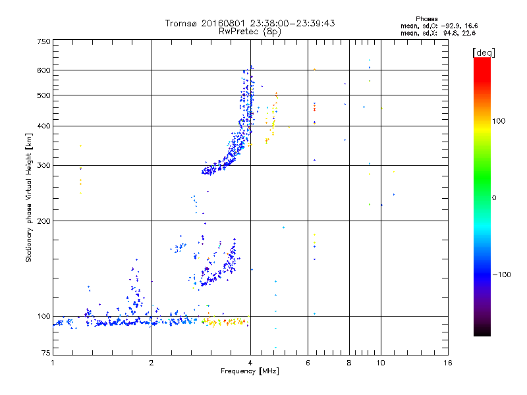
Task: Click the x-axis tick label '10'
Action: coord(381,363)
